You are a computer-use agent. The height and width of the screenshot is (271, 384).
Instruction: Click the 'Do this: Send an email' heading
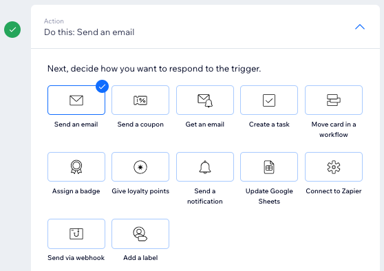[x=89, y=32]
